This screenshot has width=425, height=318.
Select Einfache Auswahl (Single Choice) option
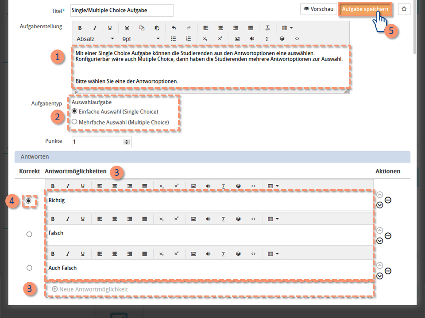[x=74, y=111]
